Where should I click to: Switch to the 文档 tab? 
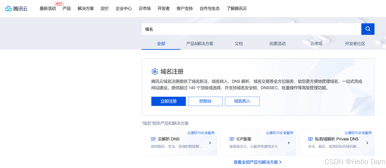(x=239, y=43)
